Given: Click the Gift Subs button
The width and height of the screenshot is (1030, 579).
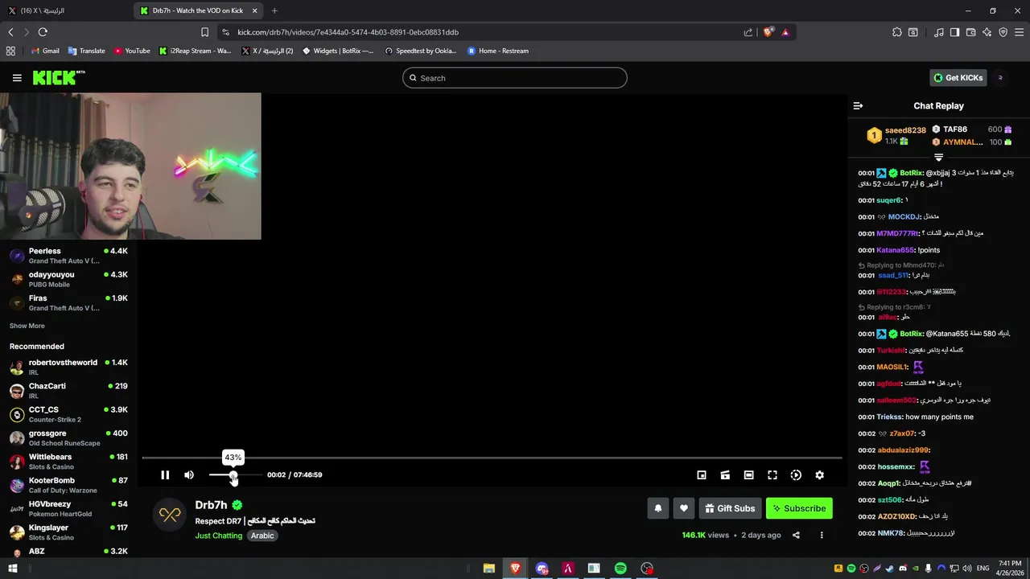Looking at the screenshot, I should click(x=731, y=508).
